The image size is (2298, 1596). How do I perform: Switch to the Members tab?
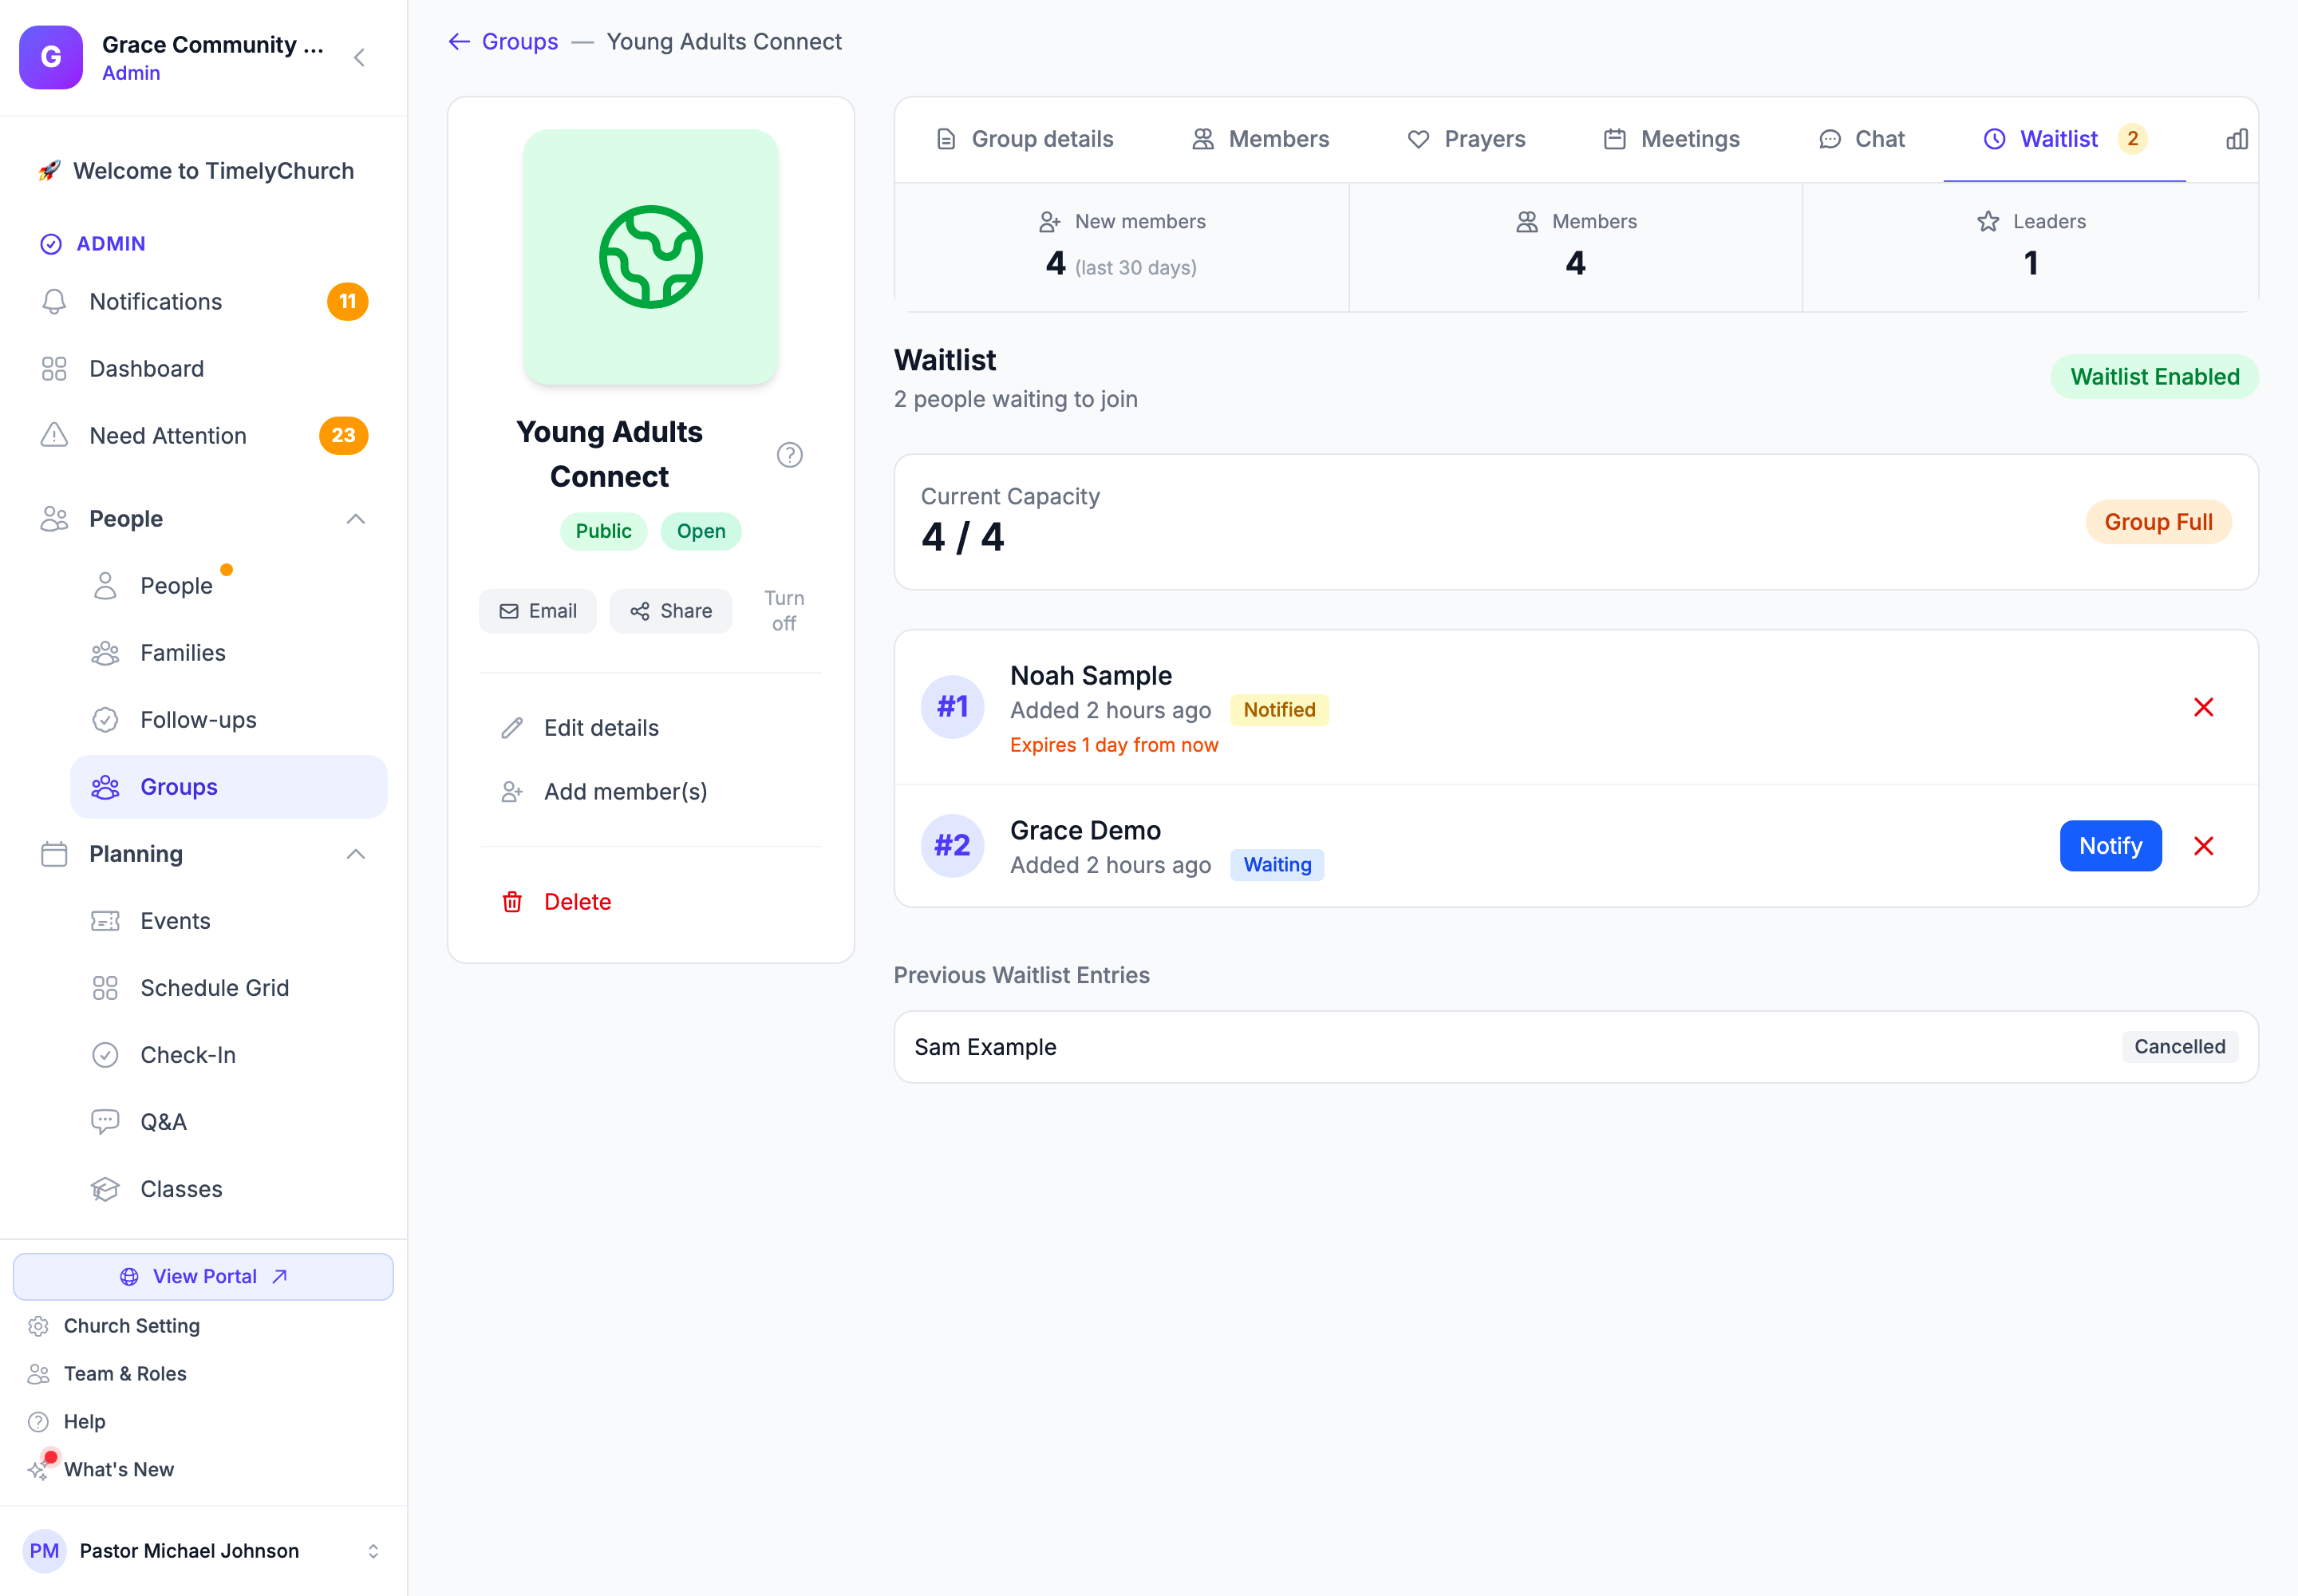1260,139
